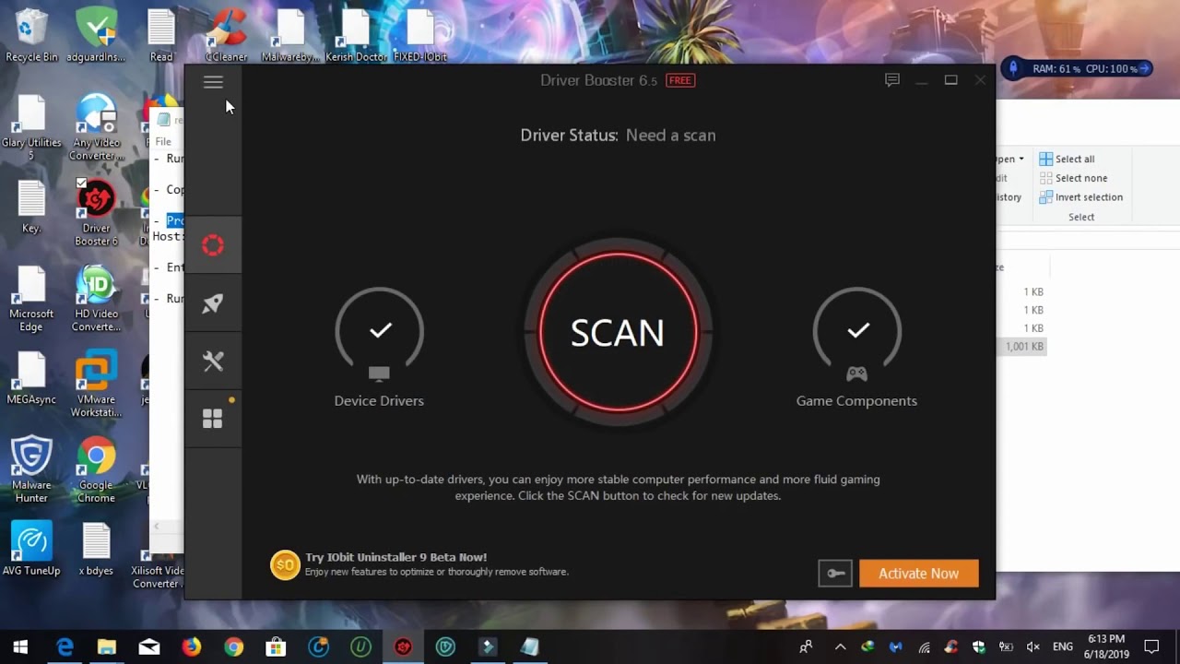
Task: Open Microsoft Store from the taskbar
Action: click(276, 647)
